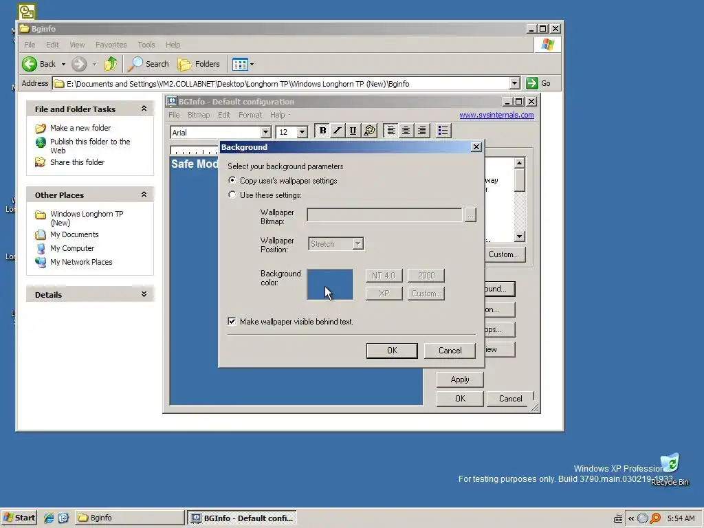Open Explorer File menu

click(x=30, y=45)
